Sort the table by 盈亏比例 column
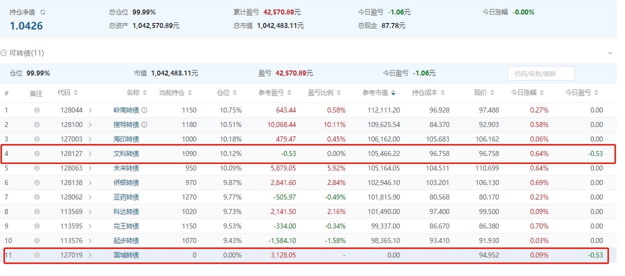Image resolution: width=625 pixels, height=276 pixels. (339, 92)
